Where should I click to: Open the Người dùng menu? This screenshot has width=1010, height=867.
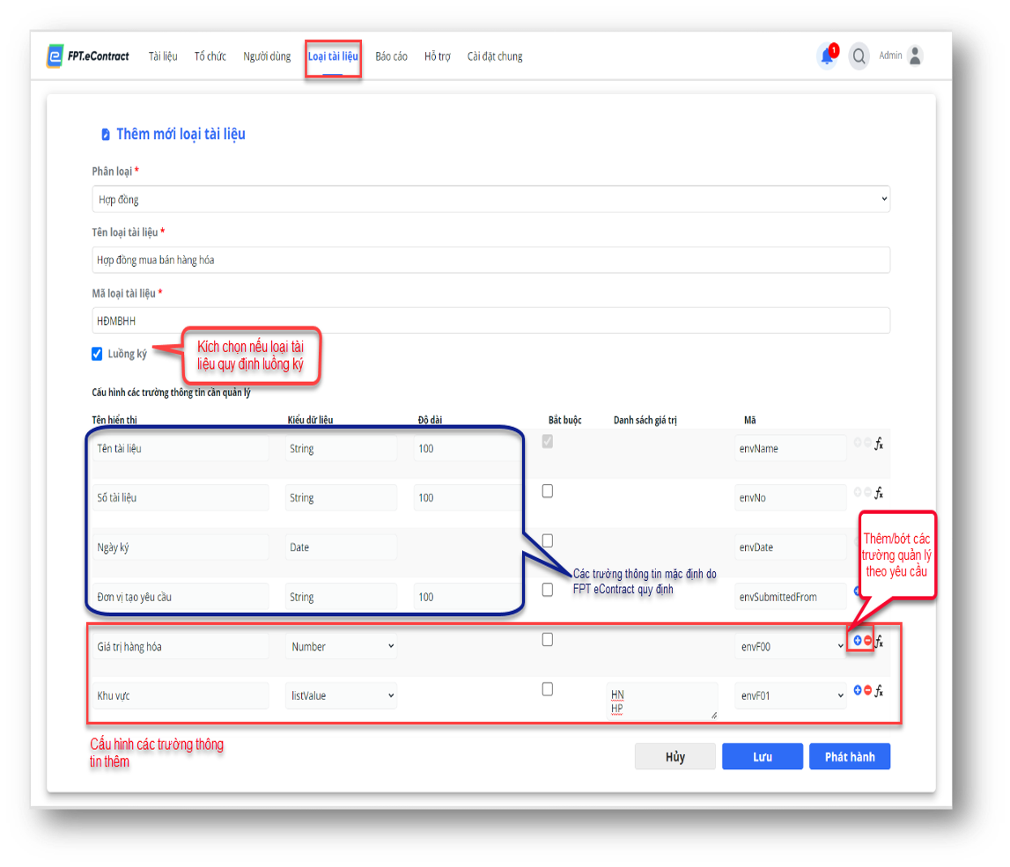267,56
